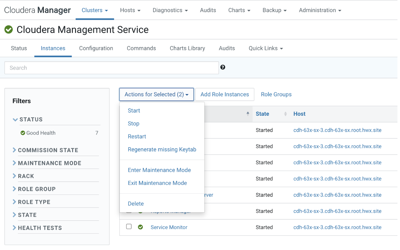
Task: Select Enter Maintenance Mode menu option
Action: (159, 170)
